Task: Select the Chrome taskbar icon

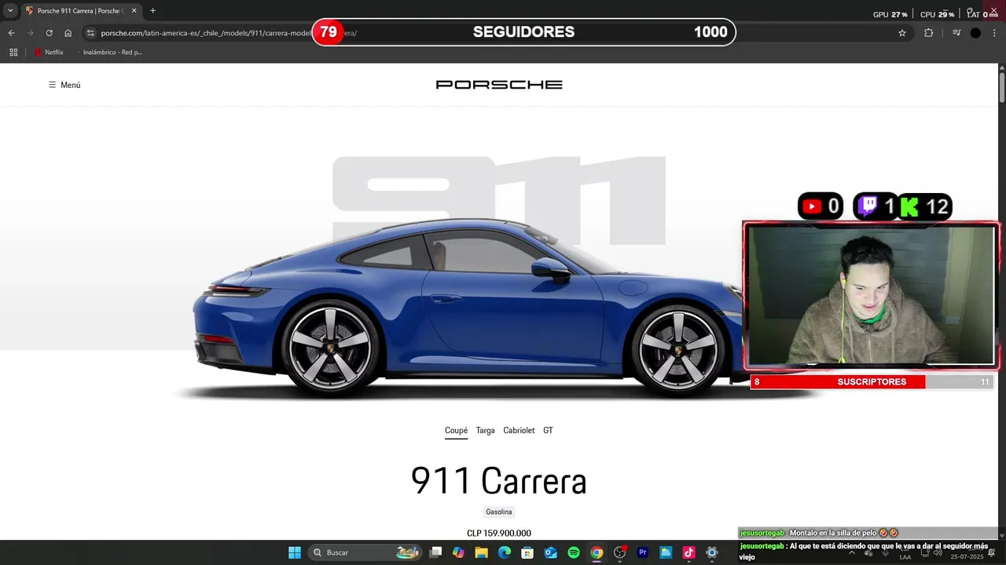Action: pos(597,552)
